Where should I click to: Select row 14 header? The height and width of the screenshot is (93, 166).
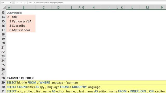coord(3,17)
